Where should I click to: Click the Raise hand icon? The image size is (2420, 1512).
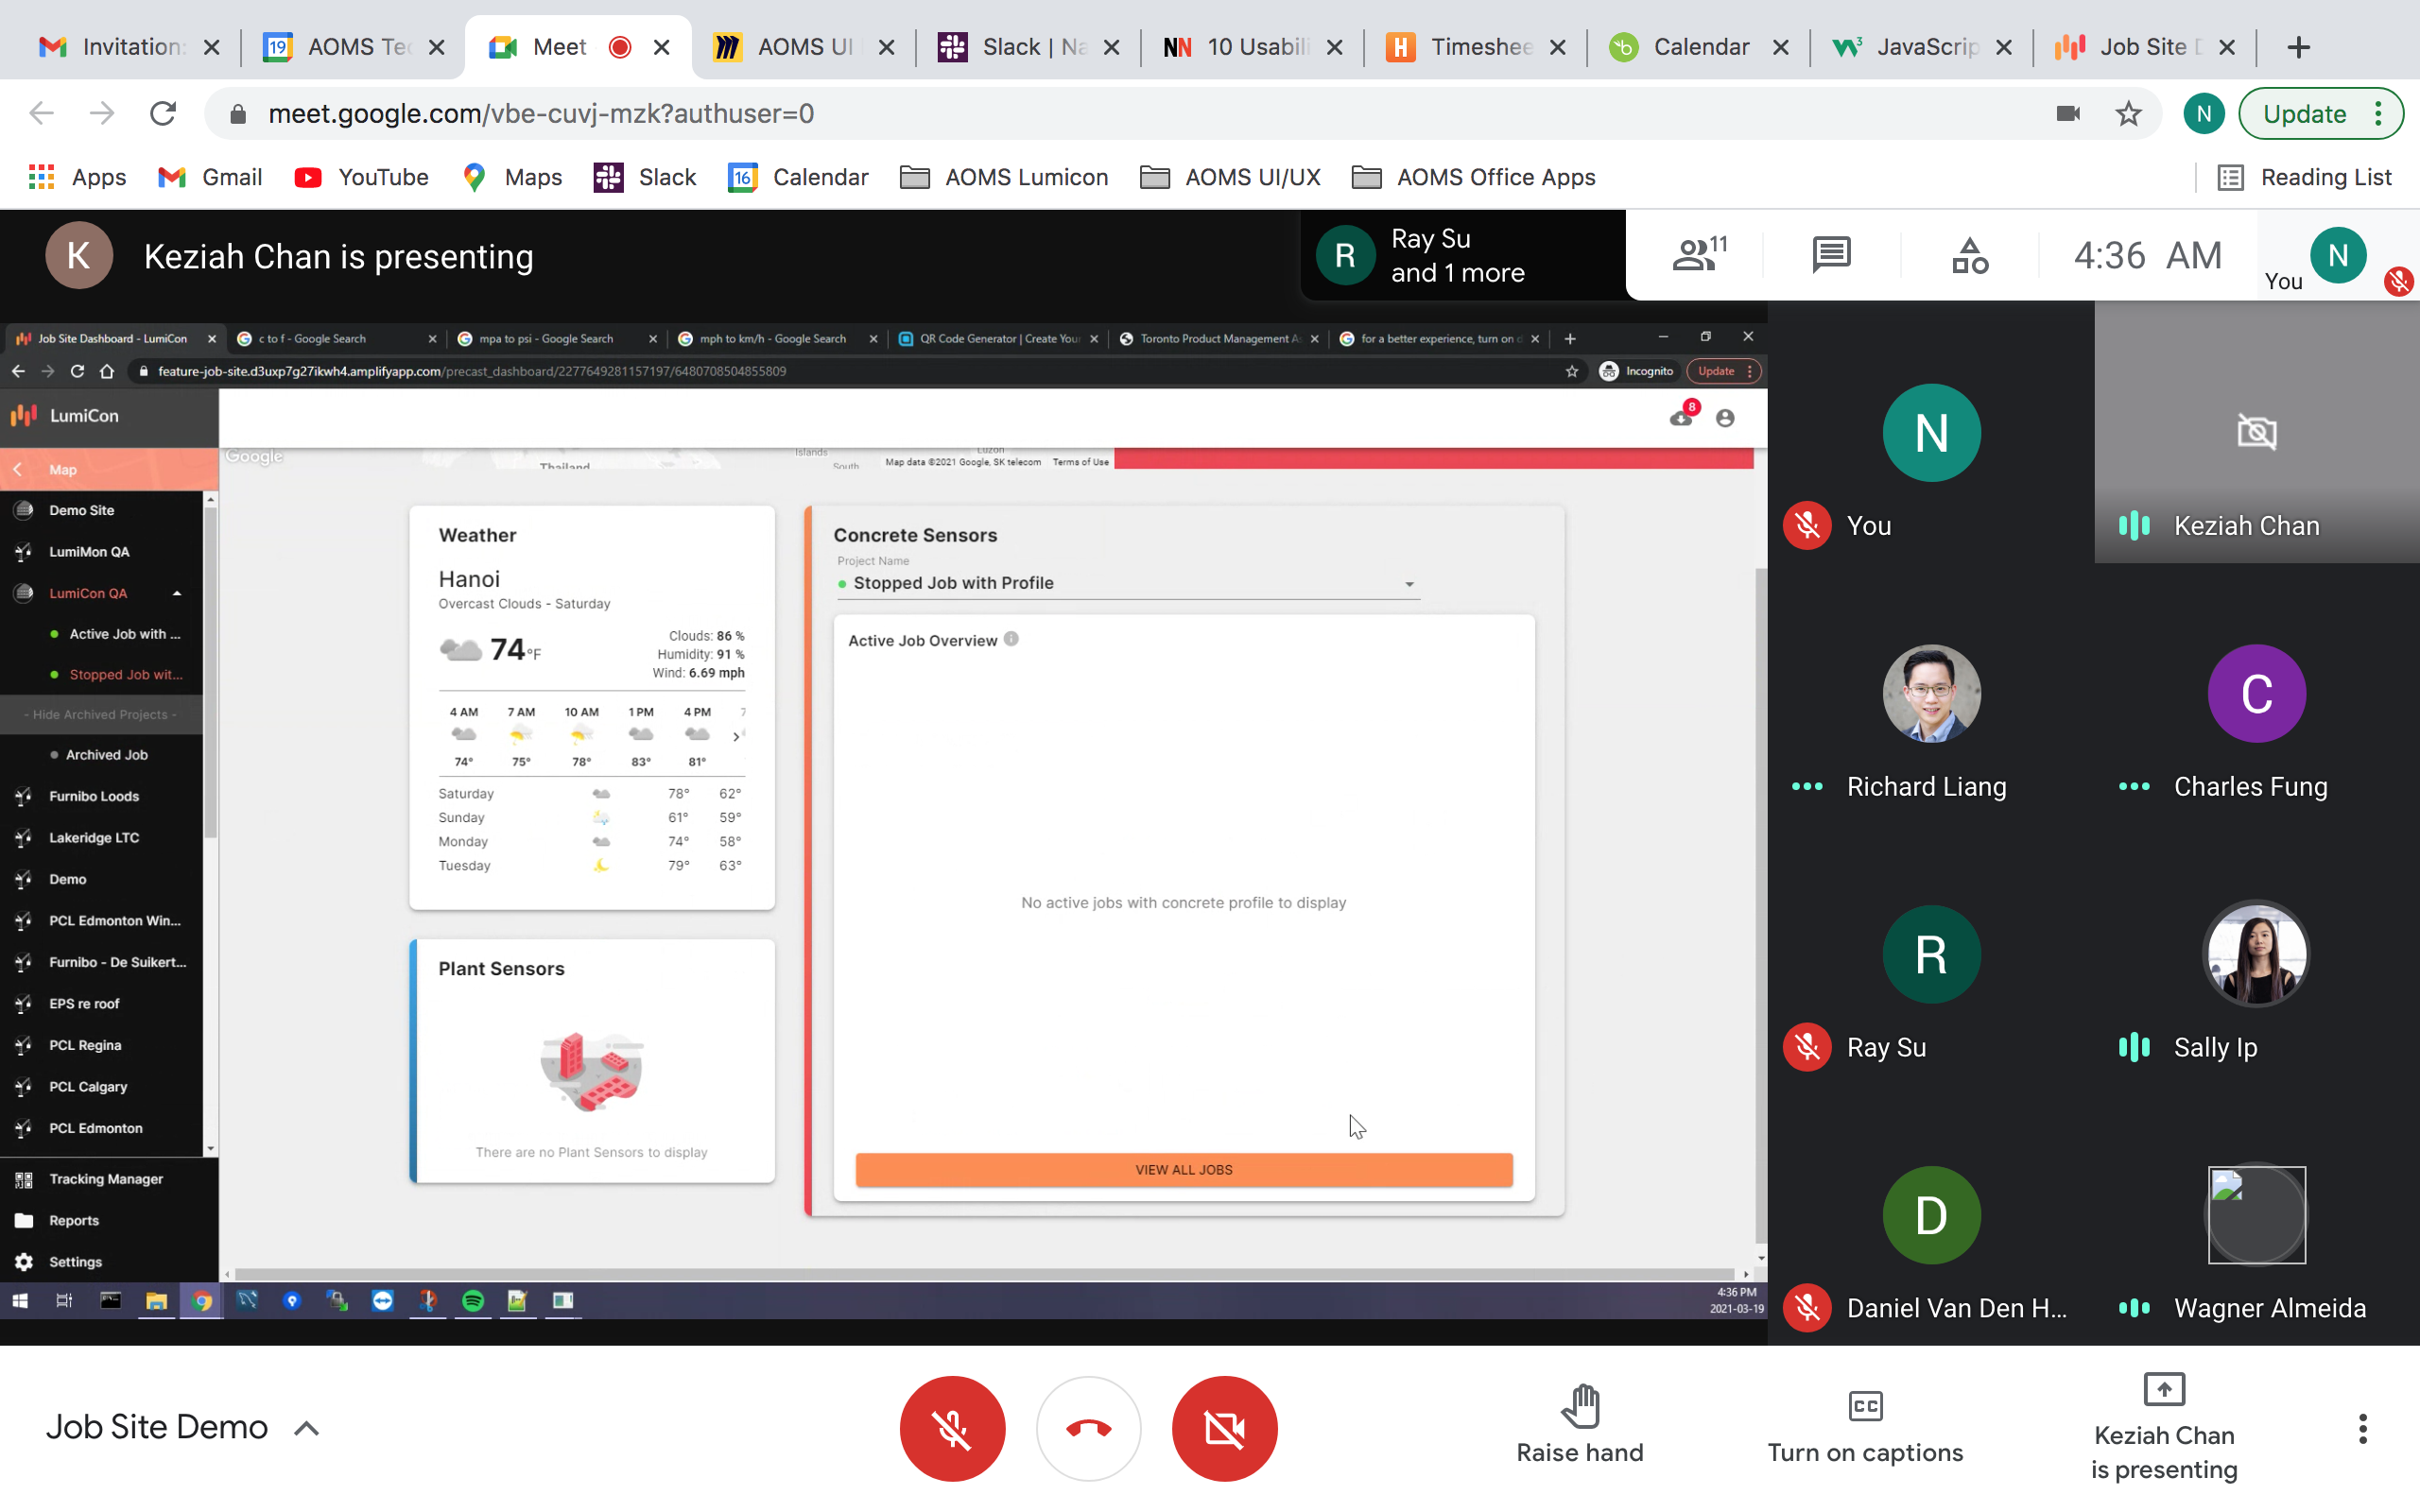(1580, 1407)
